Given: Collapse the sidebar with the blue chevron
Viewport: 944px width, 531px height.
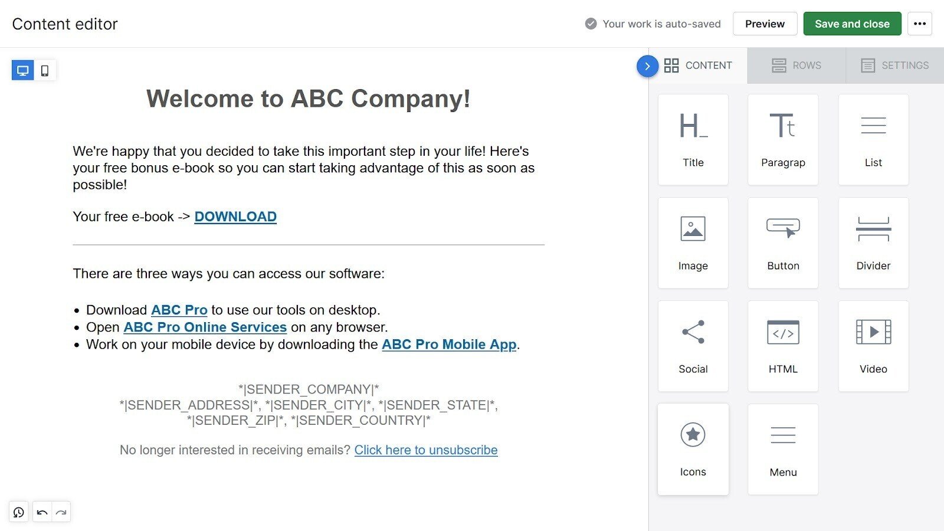Looking at the screenshot, I should pyautogui.click(x=648, y=67).
